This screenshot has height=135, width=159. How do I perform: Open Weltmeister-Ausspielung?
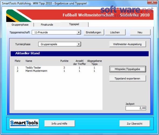[128, 44]
